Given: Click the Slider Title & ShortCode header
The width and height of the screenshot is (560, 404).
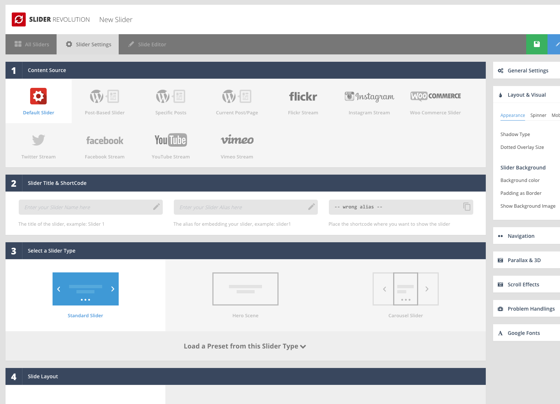Looking at the screenshot, I should point(245,183).
